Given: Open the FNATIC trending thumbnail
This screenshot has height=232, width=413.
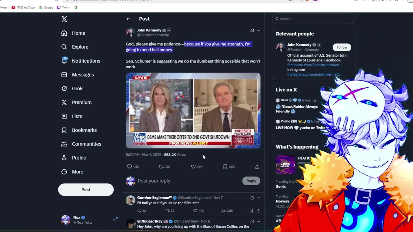Looking at the screenshot, I should coord(285,165).
